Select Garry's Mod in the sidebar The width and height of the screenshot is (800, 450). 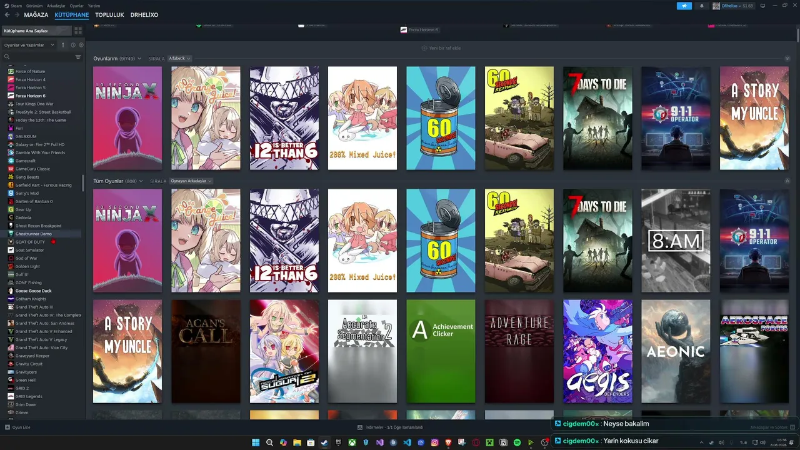[41, 193]
